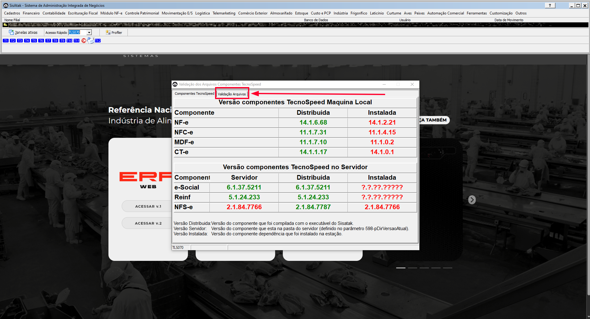Open the Comércio Exterior menu

(253, 13)
